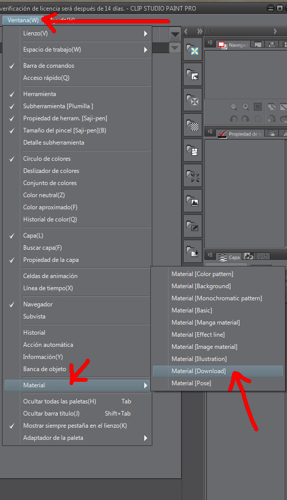The height and width of the screenshot is (500, 287).
Task: Open the Ventana(W) menu
Action: coord(23,20)
